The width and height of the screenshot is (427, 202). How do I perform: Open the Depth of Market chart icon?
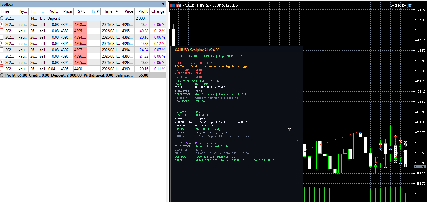click(179, 5)
